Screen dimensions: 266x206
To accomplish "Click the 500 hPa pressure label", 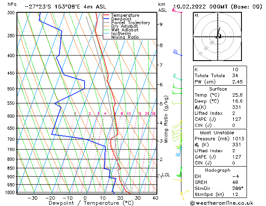I will 12,89.
